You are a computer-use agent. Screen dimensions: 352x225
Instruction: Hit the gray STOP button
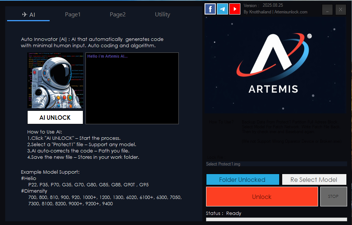point(333,196)
